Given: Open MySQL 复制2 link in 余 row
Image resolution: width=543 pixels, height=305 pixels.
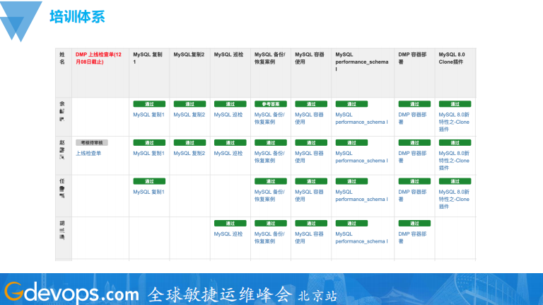Looking at the screenshot, I should (189, 115).
